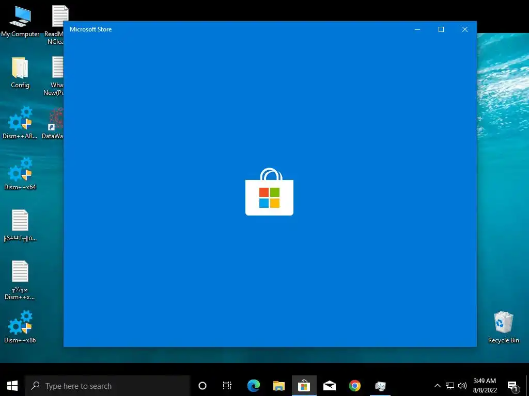Maximize the Microsoft Store window

coord(441,29)
